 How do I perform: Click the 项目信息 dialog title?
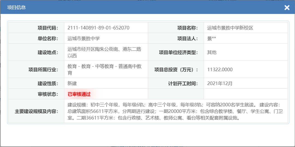pos(16,7)
